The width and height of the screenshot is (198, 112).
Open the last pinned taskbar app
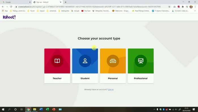point(60,109)
